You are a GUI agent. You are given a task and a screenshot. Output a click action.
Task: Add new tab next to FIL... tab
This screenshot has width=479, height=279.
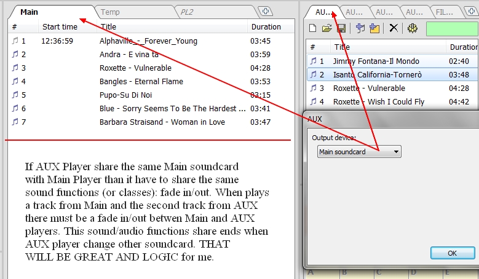click(472, 11)
